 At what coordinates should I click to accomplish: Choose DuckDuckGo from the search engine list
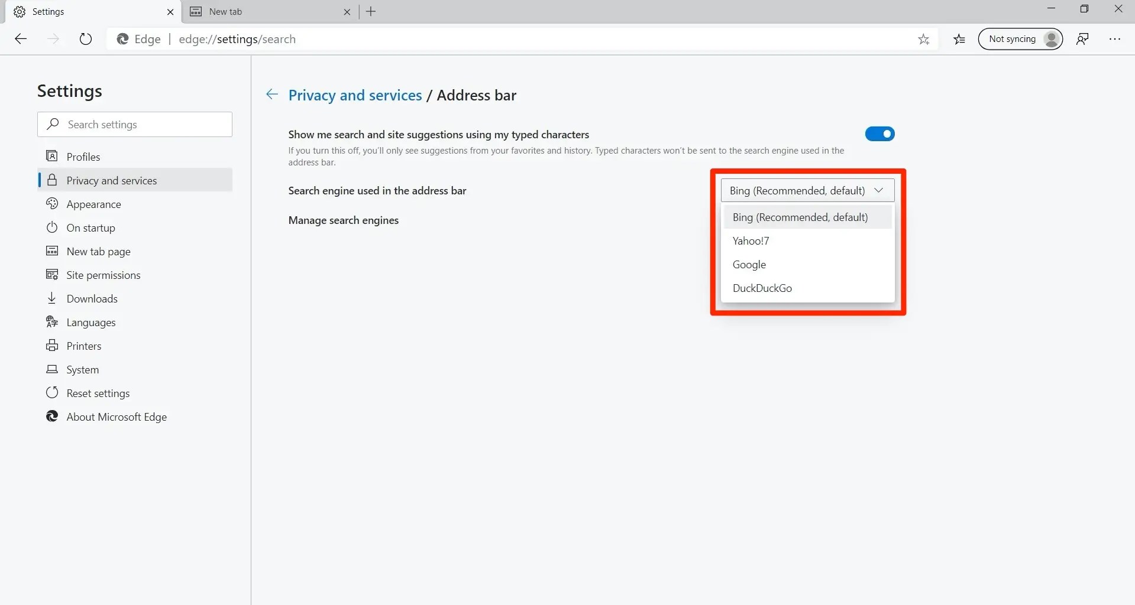[x=807, y=288]
